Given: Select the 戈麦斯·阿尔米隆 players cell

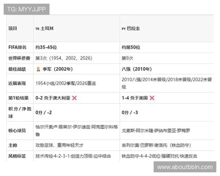Looking at the screenshot, I should (x=167, y=131).
